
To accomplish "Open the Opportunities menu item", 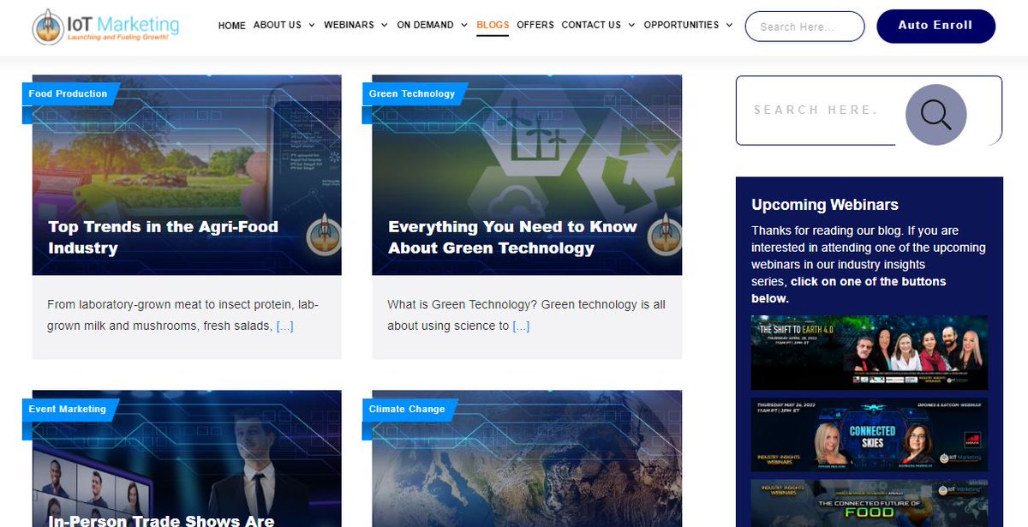I will [681, 26].
